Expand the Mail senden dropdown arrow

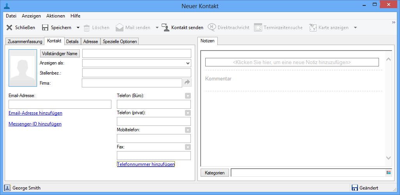click(157, 28)
